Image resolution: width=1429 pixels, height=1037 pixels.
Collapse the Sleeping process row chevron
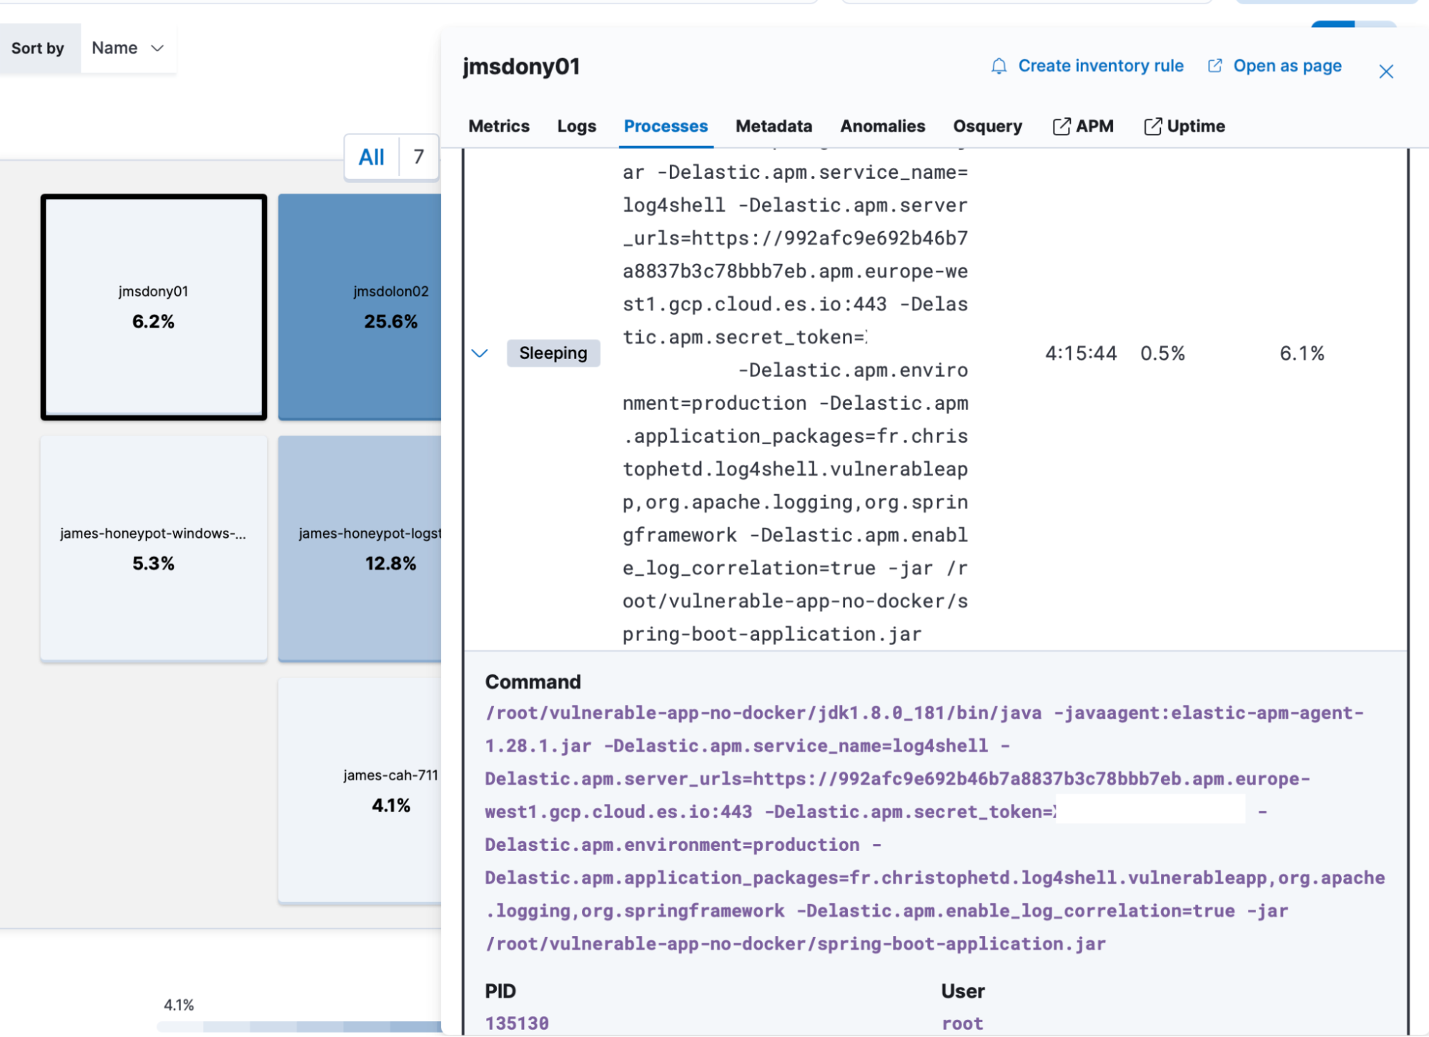coord(480,353)
